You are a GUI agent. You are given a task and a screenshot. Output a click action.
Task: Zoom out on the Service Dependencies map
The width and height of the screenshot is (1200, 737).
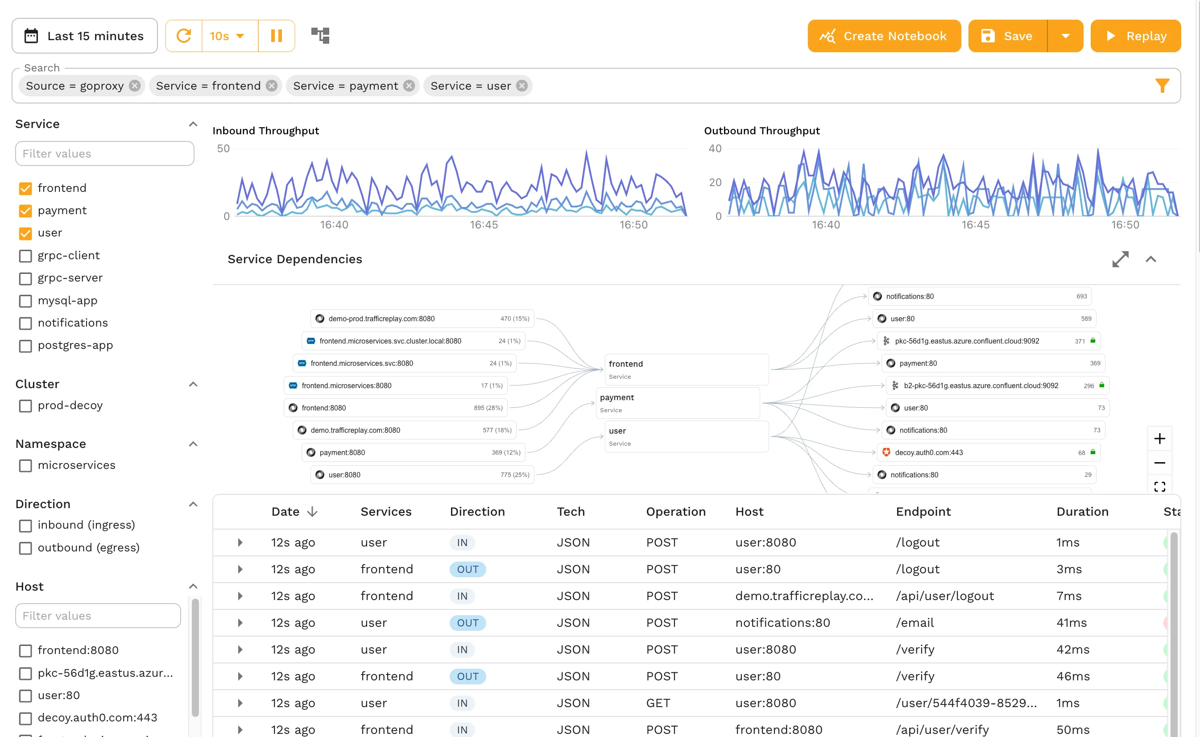click(x=1160, y=463)
